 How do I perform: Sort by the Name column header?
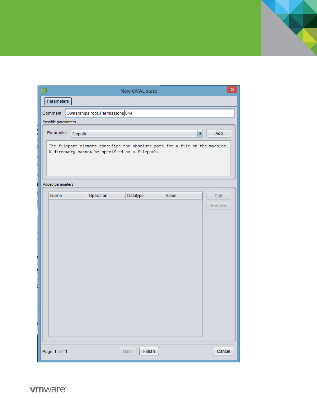(68, 195)
